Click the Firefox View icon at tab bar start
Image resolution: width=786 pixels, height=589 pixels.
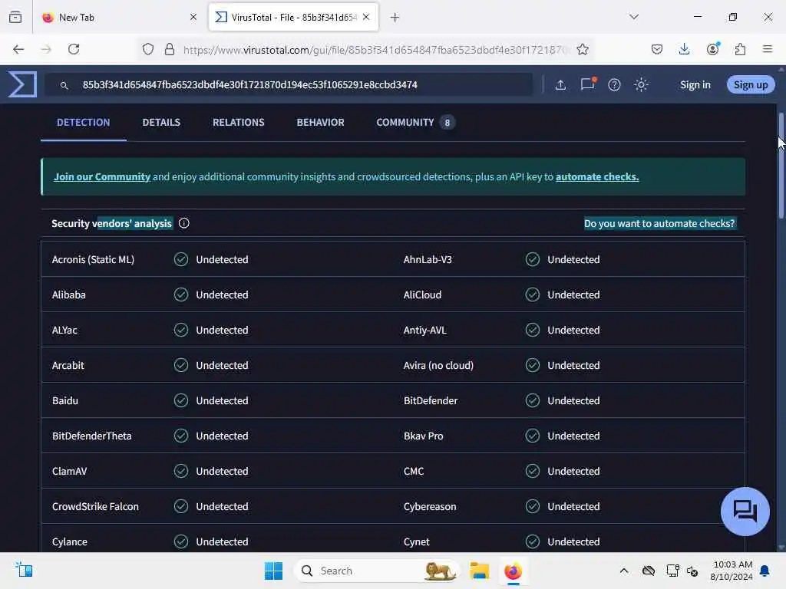(x=15, y=17)
